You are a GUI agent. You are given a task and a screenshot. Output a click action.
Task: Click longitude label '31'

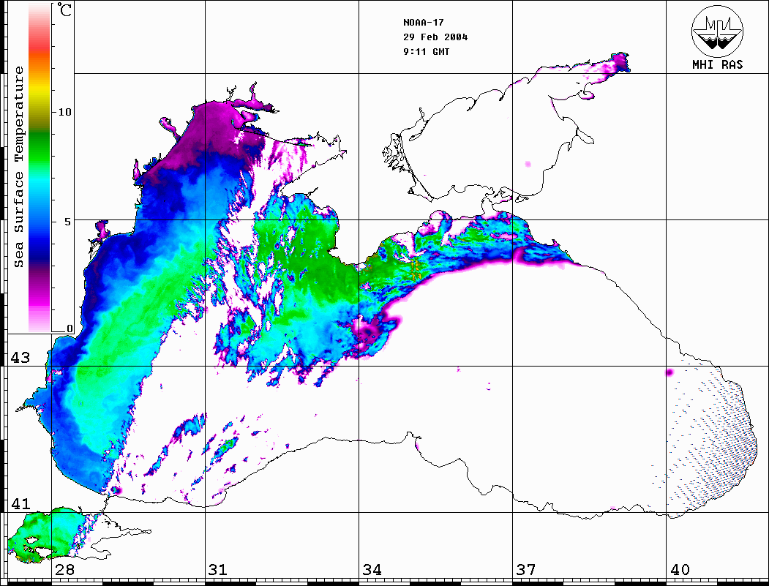click(218, 569)
